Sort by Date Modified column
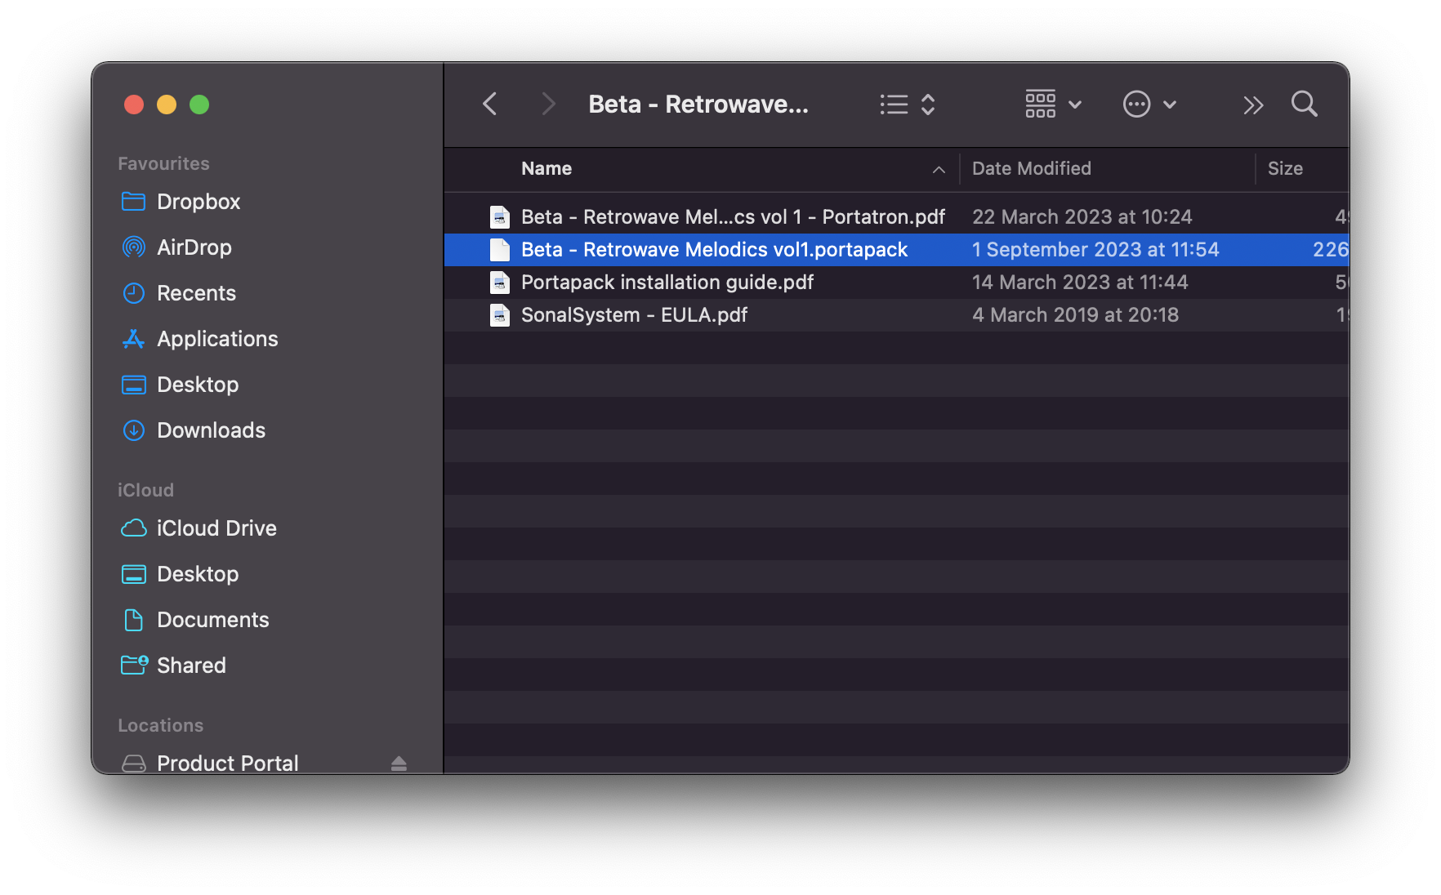This screenshot has width=1441, height=895. pos(1031,169)
